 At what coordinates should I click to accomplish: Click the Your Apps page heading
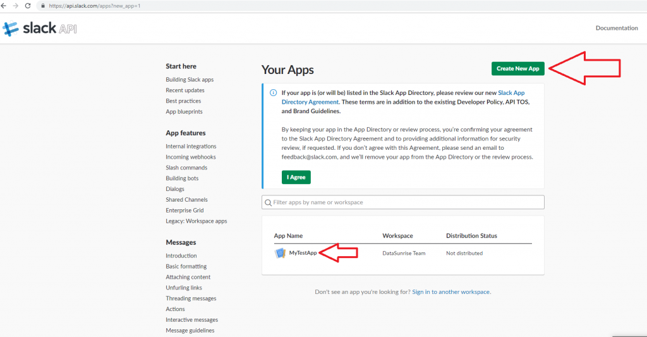pyautogui.click(x=287, y=70)
